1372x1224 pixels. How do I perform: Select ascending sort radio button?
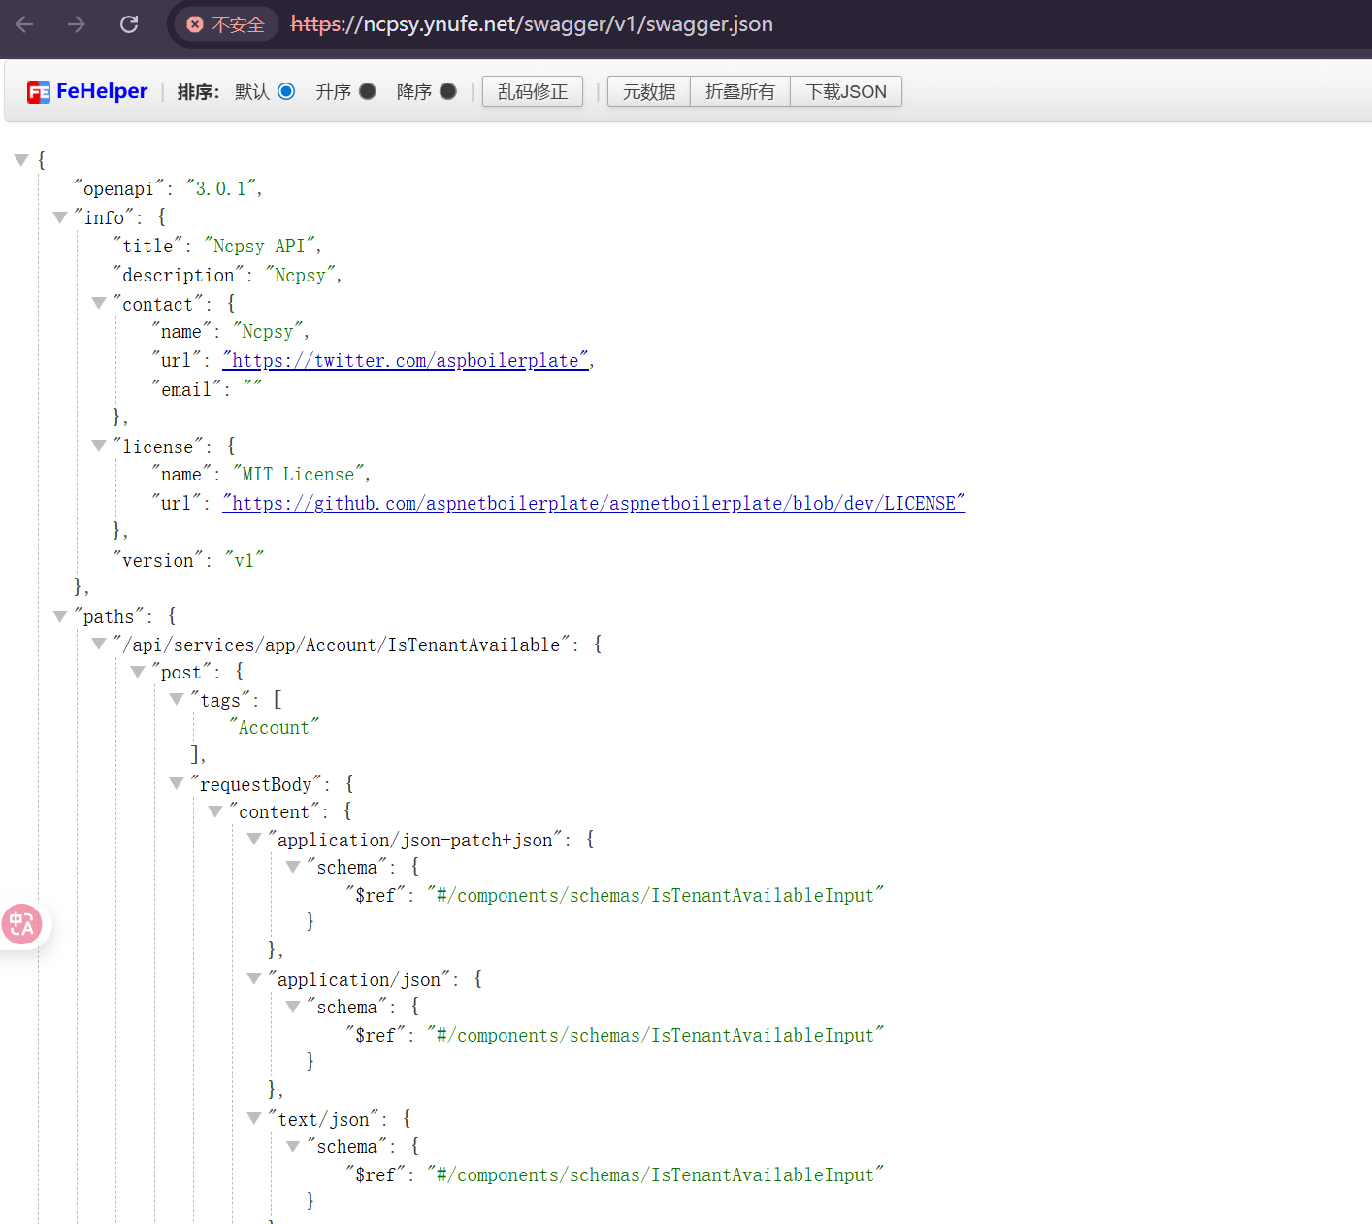click(368, 91)
